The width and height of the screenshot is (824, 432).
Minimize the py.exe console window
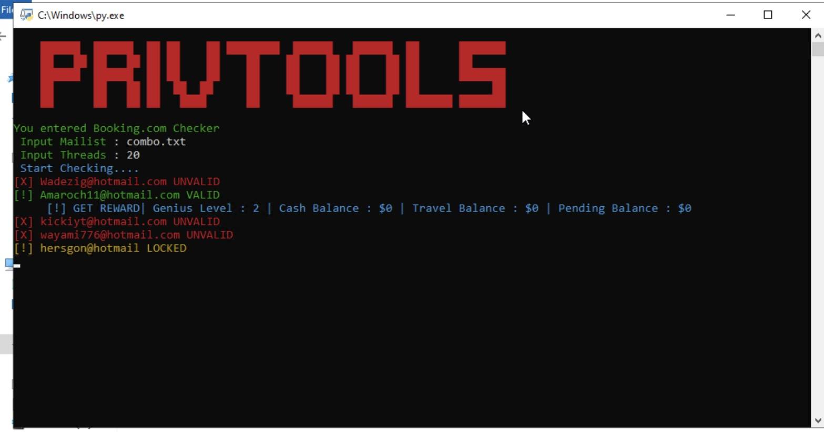tap(730, 15)
